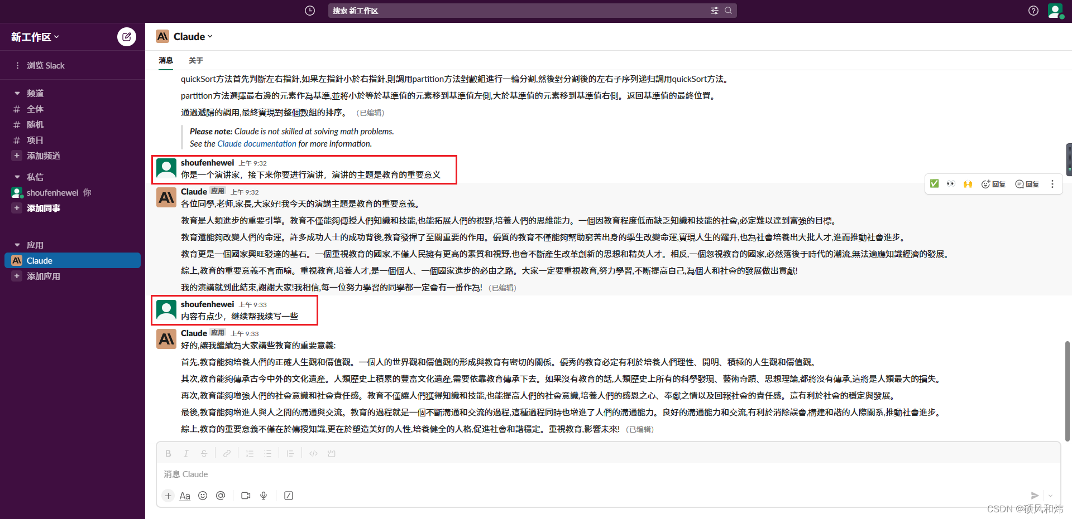
Task: Record an audio clip
Action: [264, 496]
